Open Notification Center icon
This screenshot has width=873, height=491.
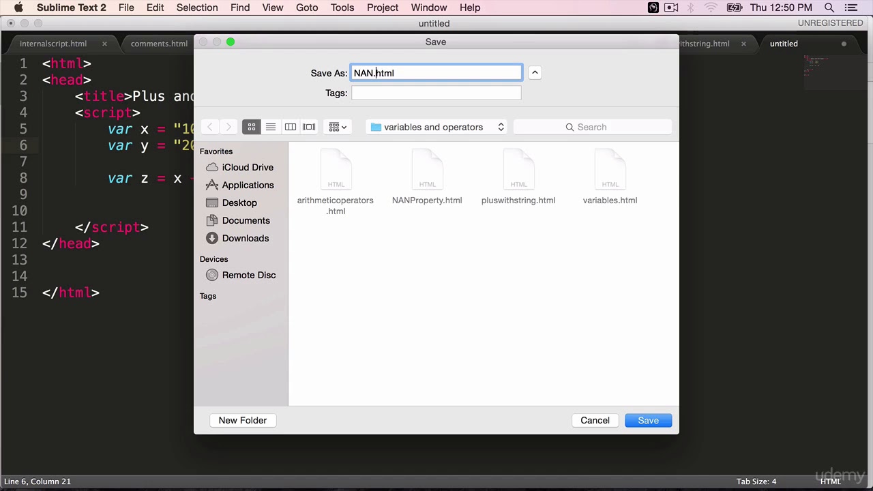[852, 8]
